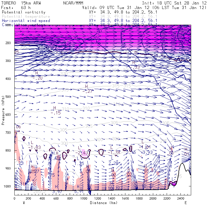Click the 'Pressure (hPa)' vertical axis label
208x208 pixels.
pos(3,110)
